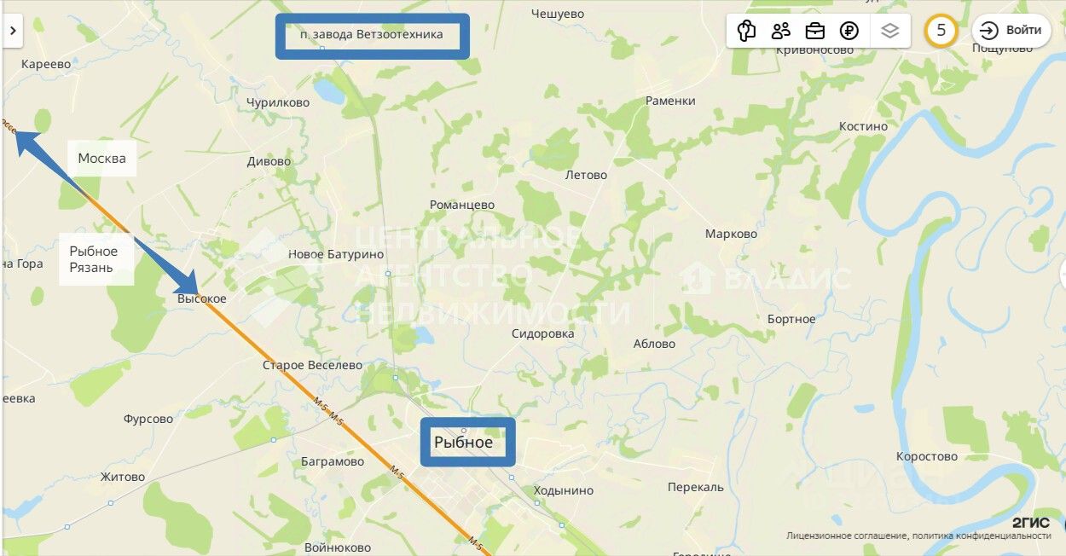Select the ruble price layer icon
The image size is (1066, 556).
tap(849, 31)
